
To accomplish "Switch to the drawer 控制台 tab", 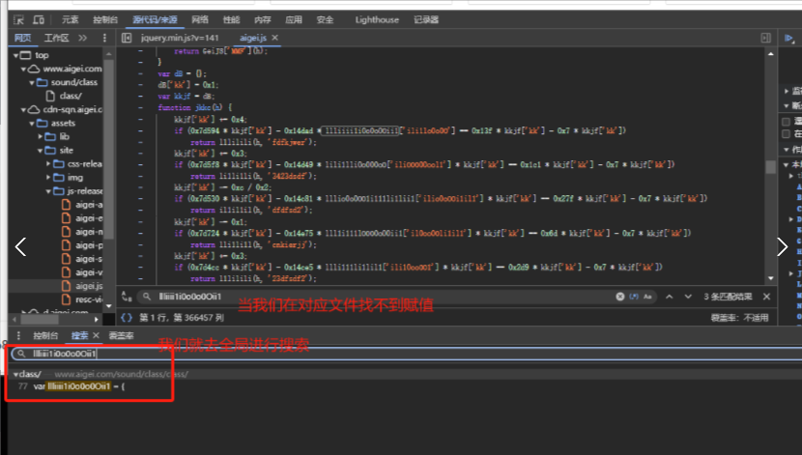I will 46,336.
